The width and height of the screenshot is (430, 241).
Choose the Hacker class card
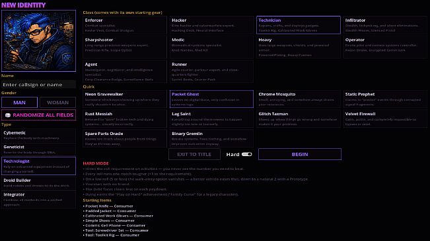pyautogui.click(x=211, y=25)
